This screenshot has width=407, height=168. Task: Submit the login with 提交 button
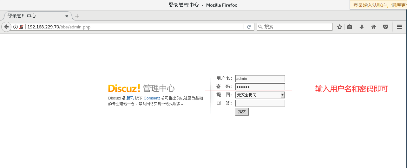click(242, 112)
